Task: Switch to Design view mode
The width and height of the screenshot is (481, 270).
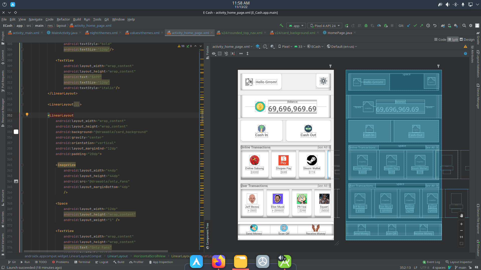Action: (467, 39)
